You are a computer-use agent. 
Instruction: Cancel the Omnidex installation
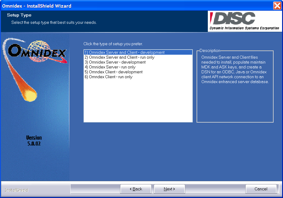[x=261, y=189]
